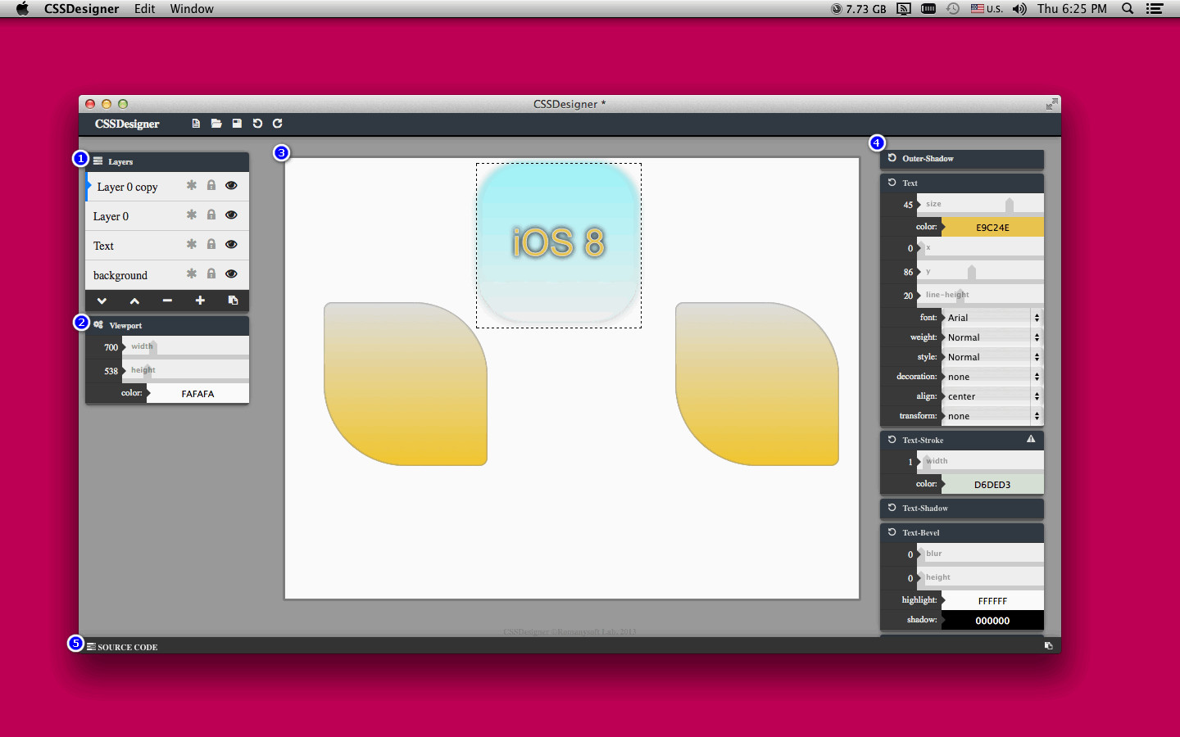The image size is (1180, 737).
Task: Reset the Text-Shadow section icon
Action: (892, 508)
